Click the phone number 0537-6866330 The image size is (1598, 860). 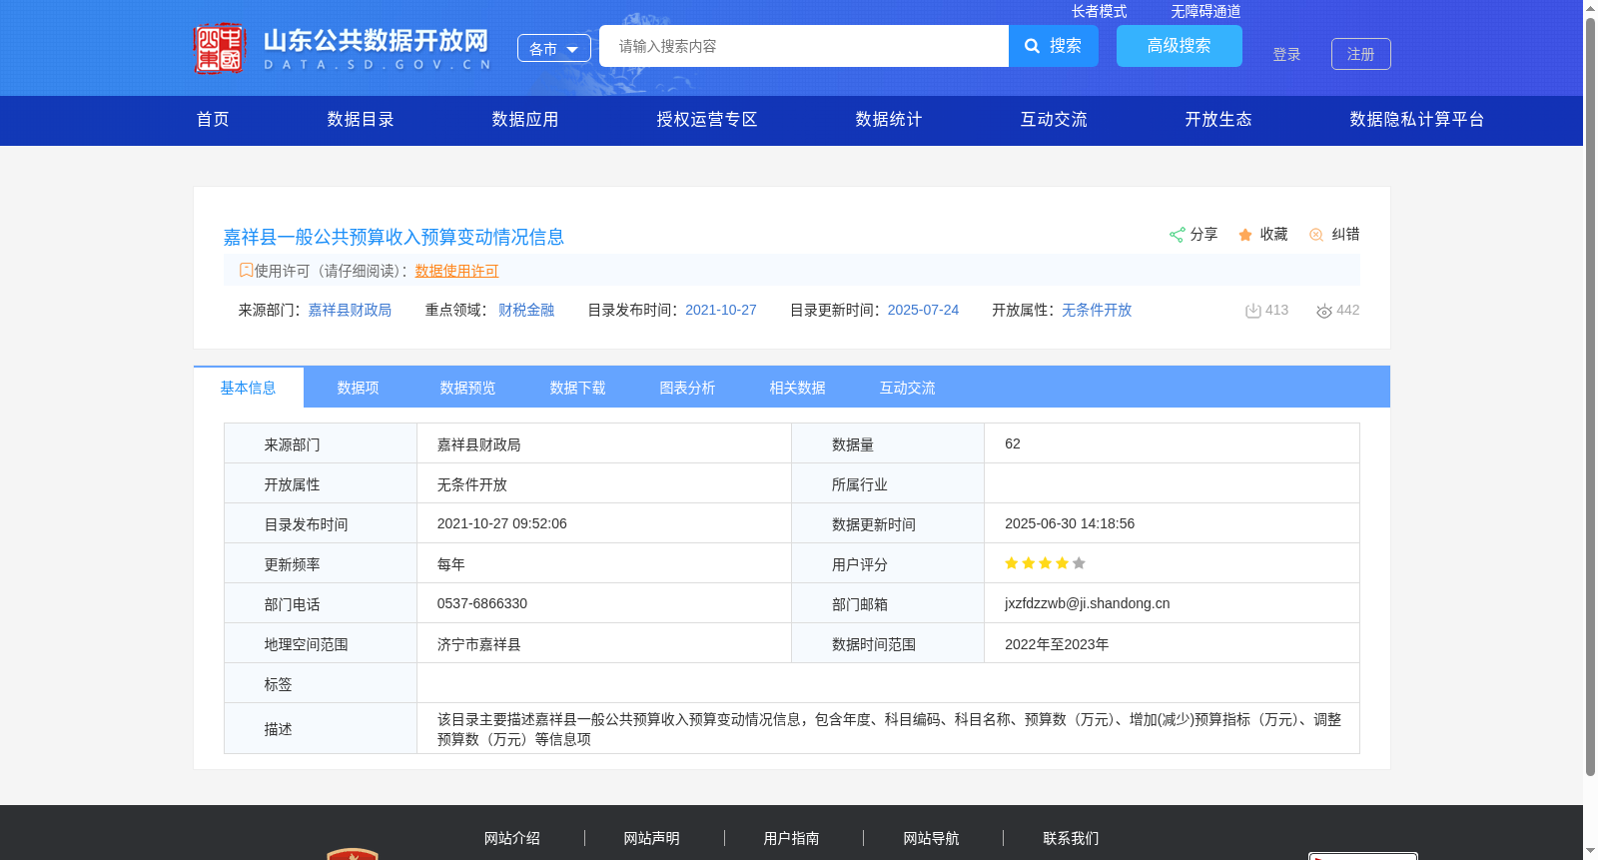[482, 603]
